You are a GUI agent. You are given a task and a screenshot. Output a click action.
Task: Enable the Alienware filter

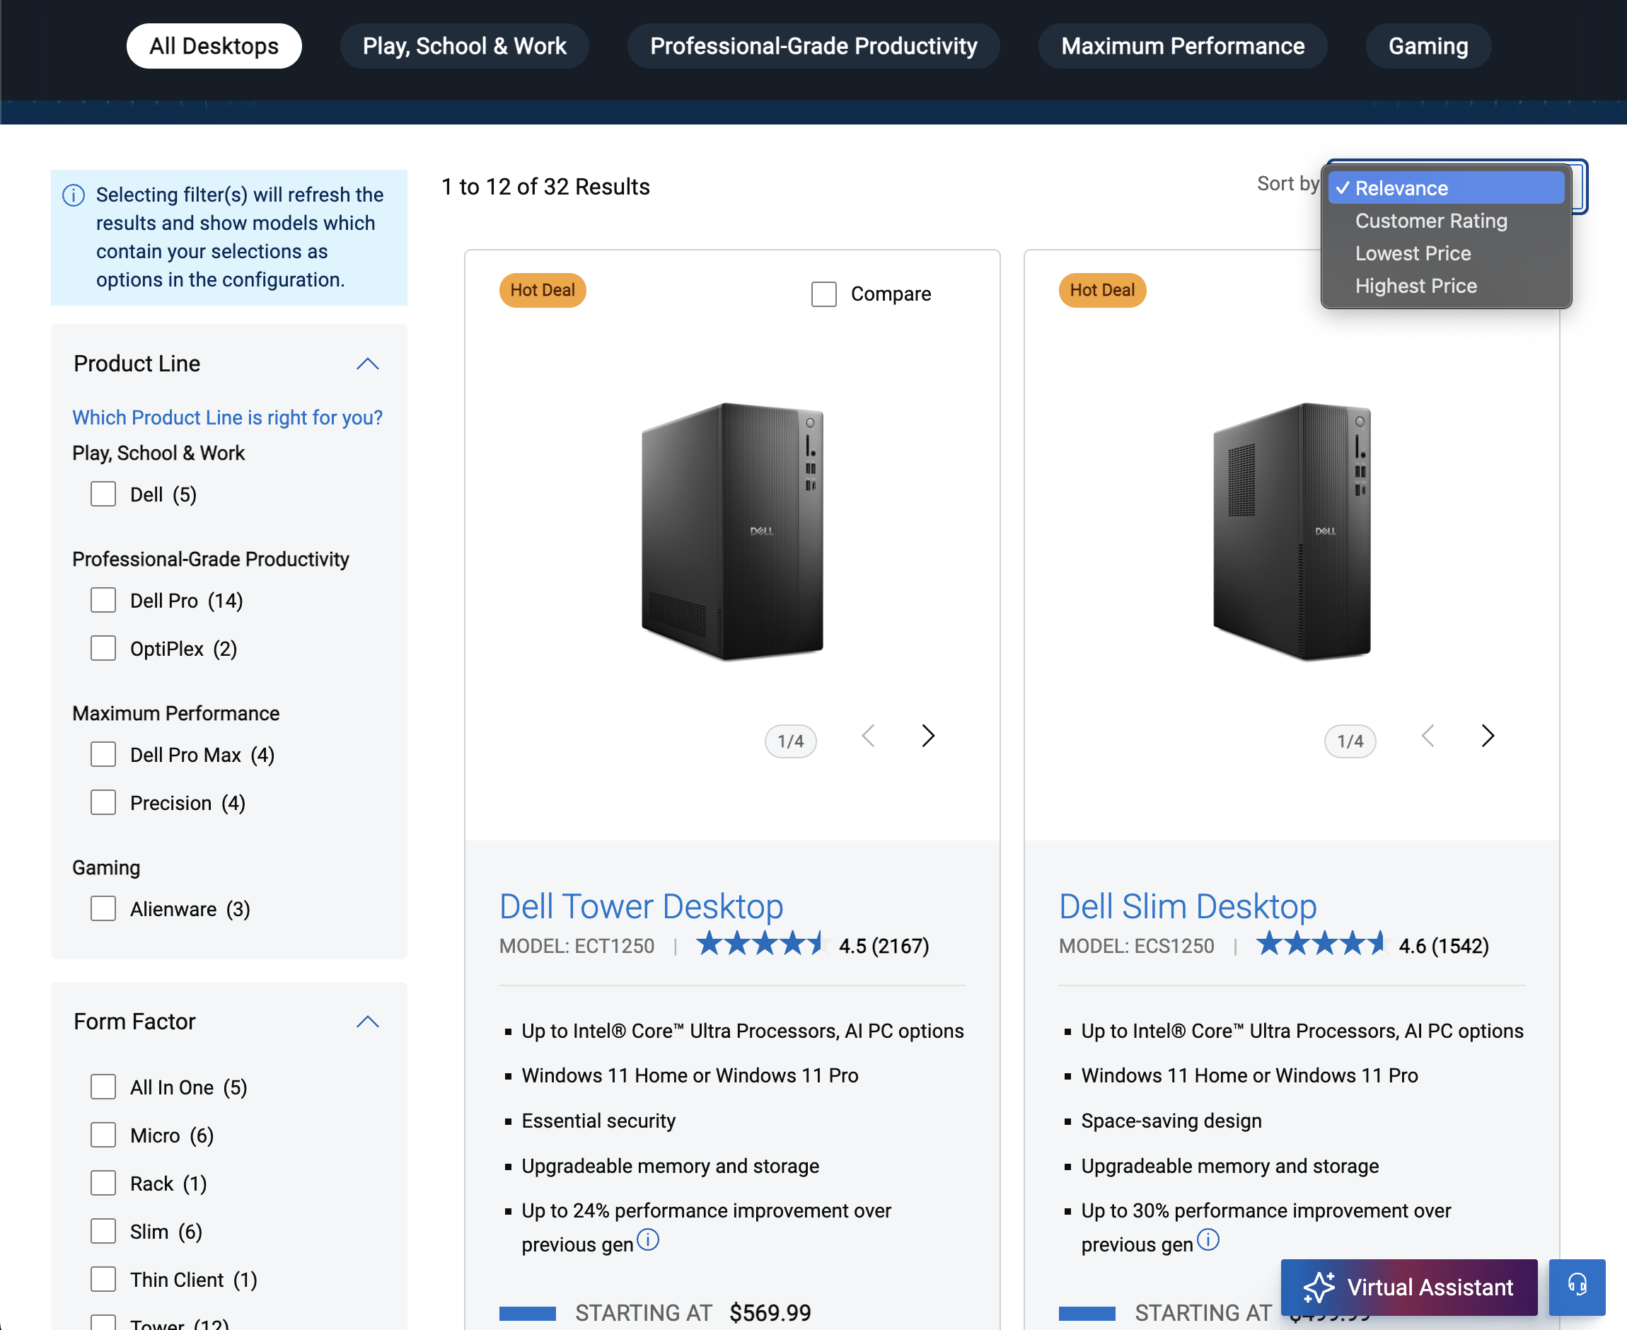pos(103,908)
